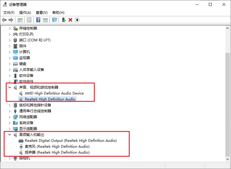Click Update device driver toolbar icon

tap(64, 20)
